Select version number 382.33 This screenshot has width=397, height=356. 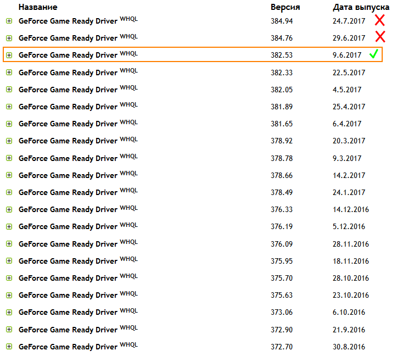click(x=282, y=73)
